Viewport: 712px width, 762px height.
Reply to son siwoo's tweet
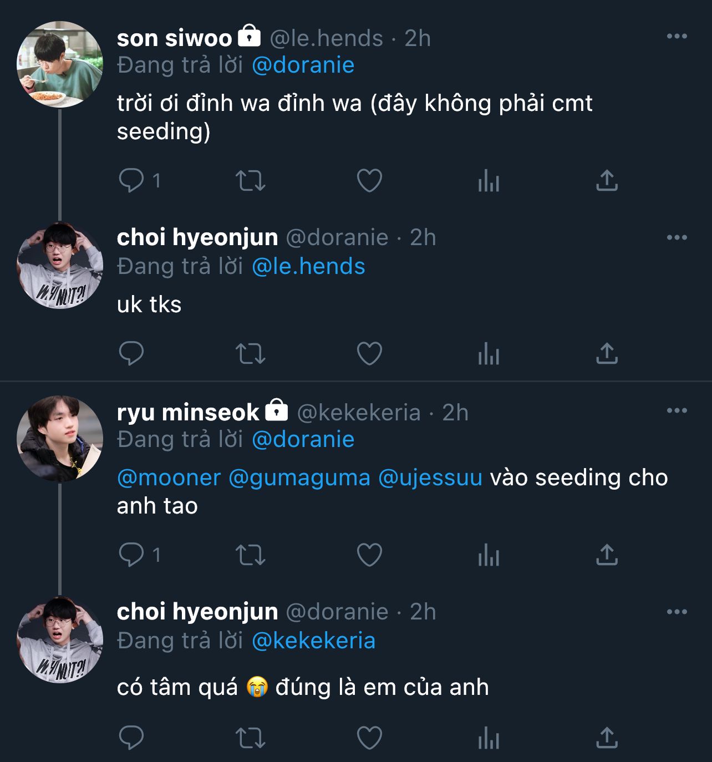click(x=131, y=181)
